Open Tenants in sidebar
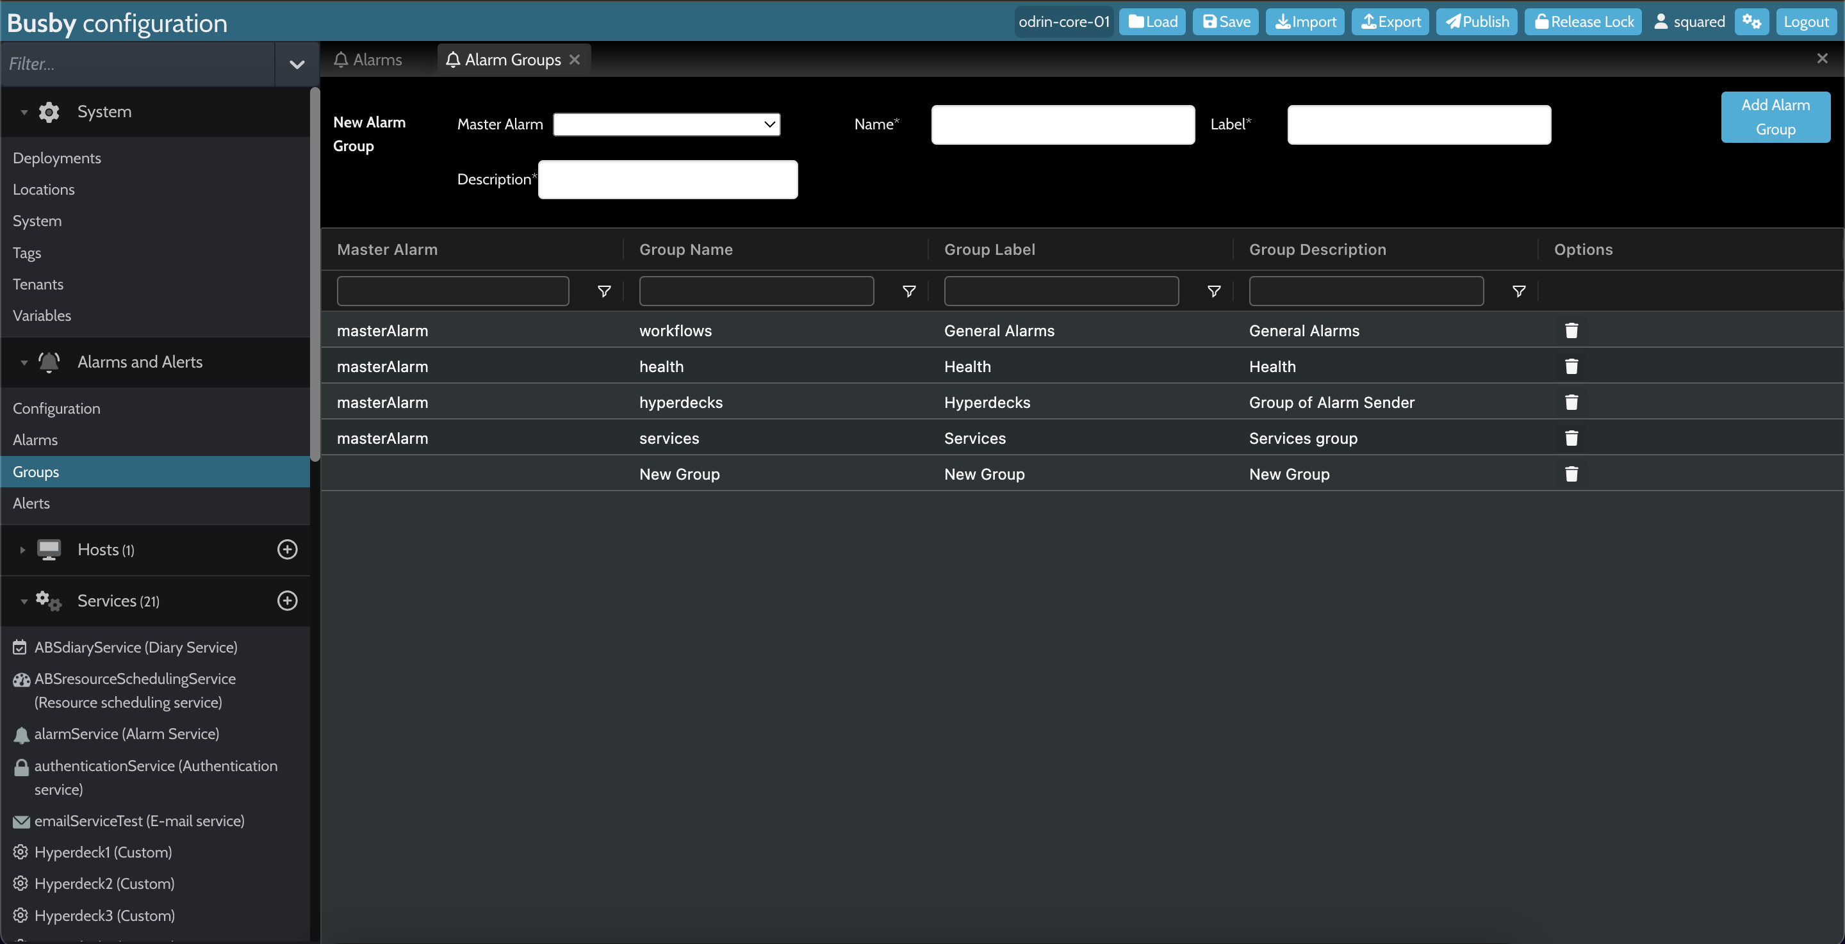 pyautogui.click(x=38, y=284)
